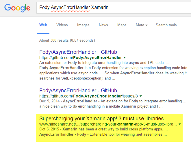Switch to the News tab
191x142 pixels.
coord(103,25)
